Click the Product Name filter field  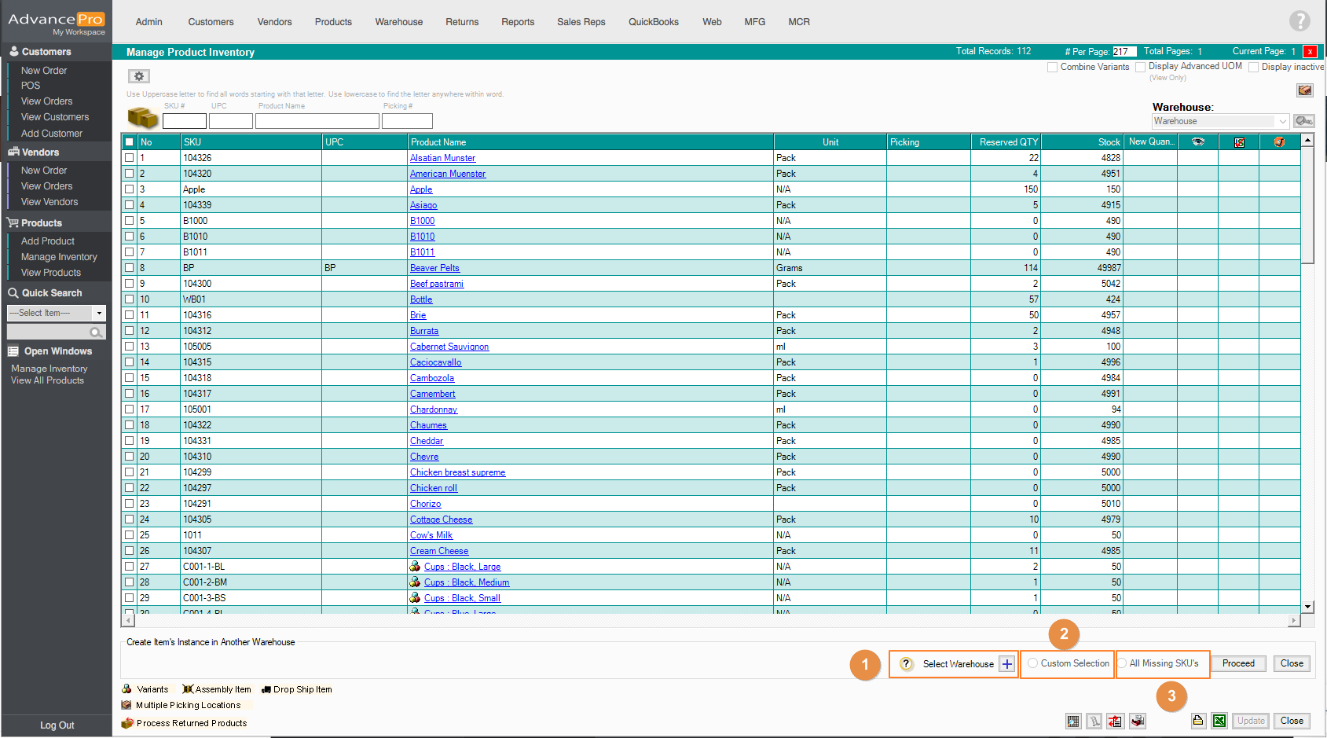coord(317,121)
